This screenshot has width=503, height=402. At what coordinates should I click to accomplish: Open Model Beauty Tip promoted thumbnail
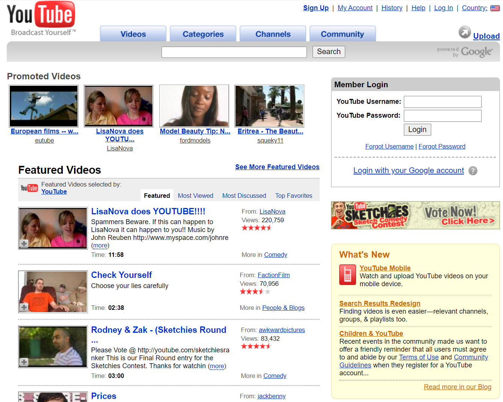coord(194,106)
